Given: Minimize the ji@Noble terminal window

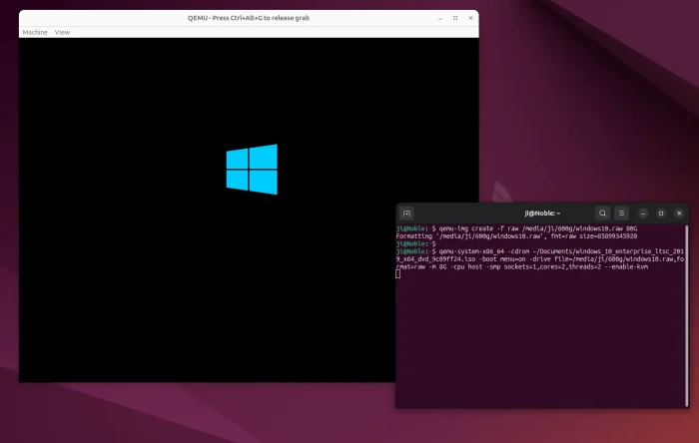Looking at the screenshot, I should [x=643, y=214].
